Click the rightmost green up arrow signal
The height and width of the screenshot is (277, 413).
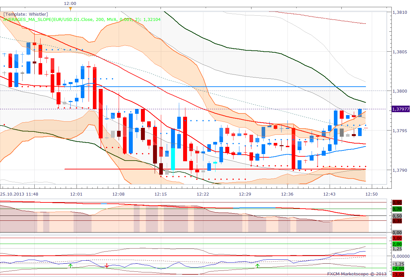click(257, 266)
